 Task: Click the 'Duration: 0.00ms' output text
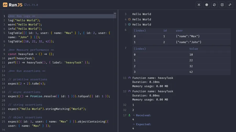[146, 95]
